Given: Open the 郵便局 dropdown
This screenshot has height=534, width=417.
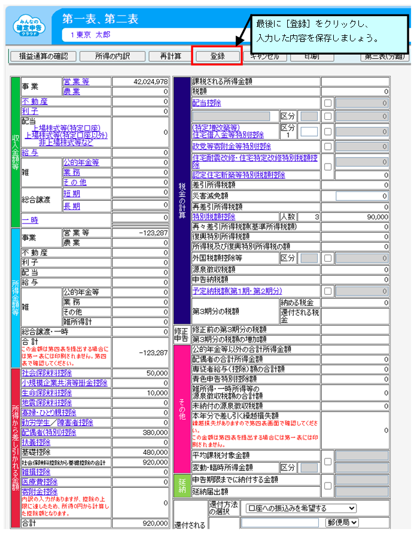Looking at the screenshot, I should (342, 523).
